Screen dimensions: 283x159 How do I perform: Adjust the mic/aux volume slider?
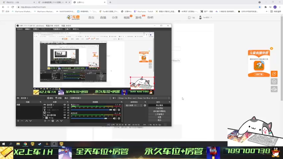[x=92, y=110]
